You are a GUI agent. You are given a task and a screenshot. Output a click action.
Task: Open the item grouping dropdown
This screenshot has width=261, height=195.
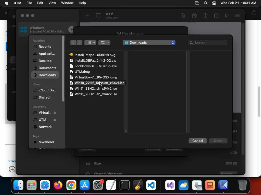pyautogui.click(x=104, y=43)
